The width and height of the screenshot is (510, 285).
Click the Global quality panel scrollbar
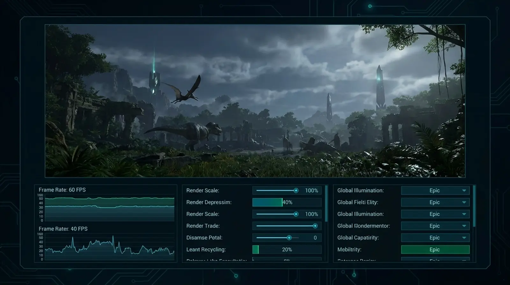pyautogui.click(x=474, y=206)
